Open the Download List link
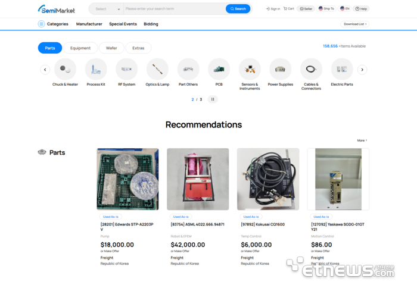 [355, 24]
